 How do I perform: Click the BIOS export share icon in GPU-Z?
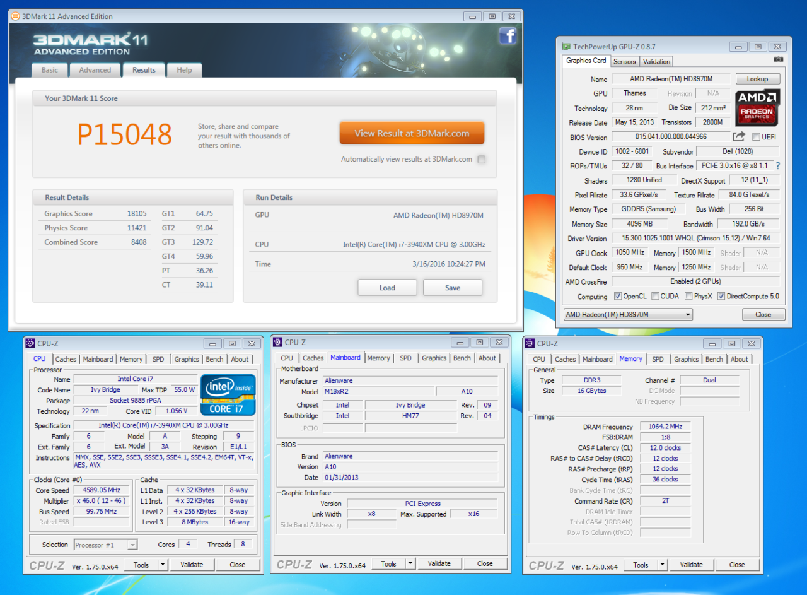[x=738, y=136]
